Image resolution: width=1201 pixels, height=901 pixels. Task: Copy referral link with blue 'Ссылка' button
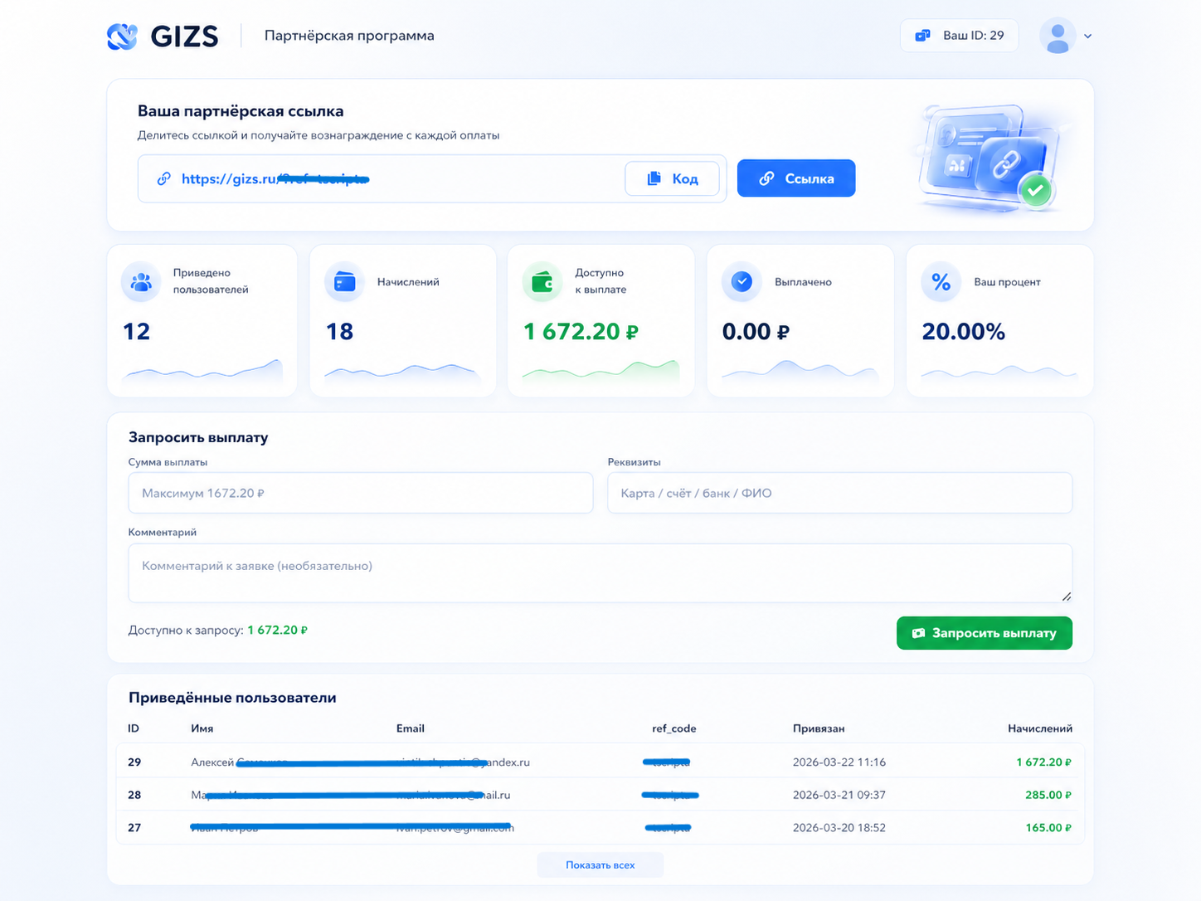pyautogui.click(x=796, y=178)
